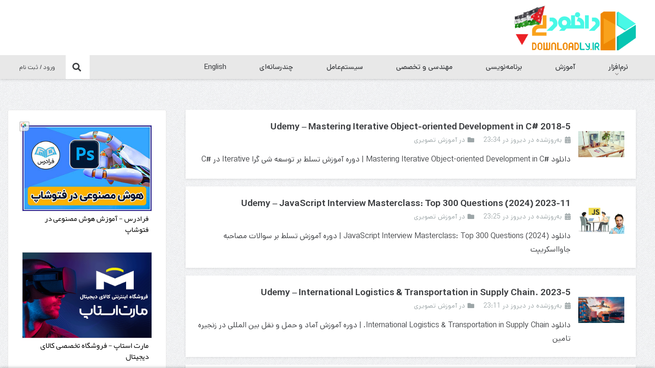Image resolution: width=655 pixels, height=368 pixels.
Task: Open the search magnifier icon
Action: point(77,67)
